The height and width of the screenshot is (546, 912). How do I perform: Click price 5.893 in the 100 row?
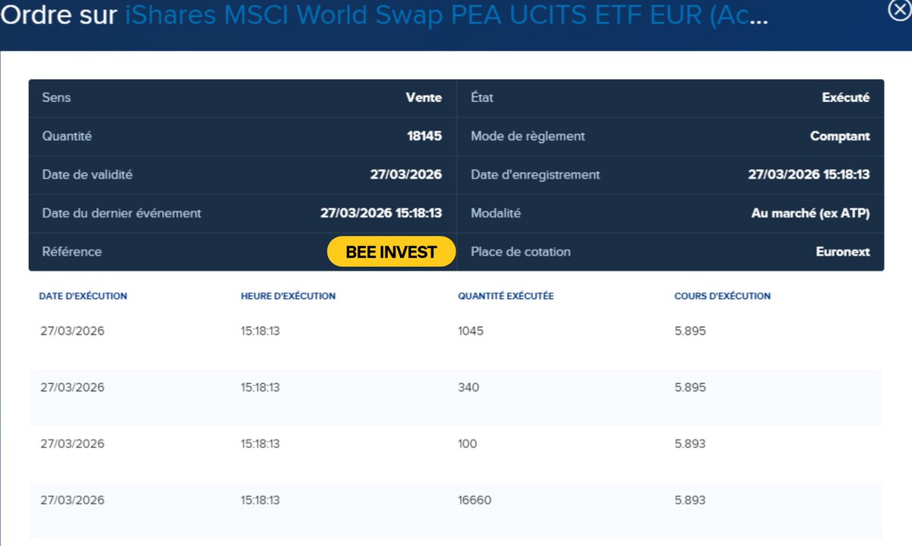tap(690, 443)
